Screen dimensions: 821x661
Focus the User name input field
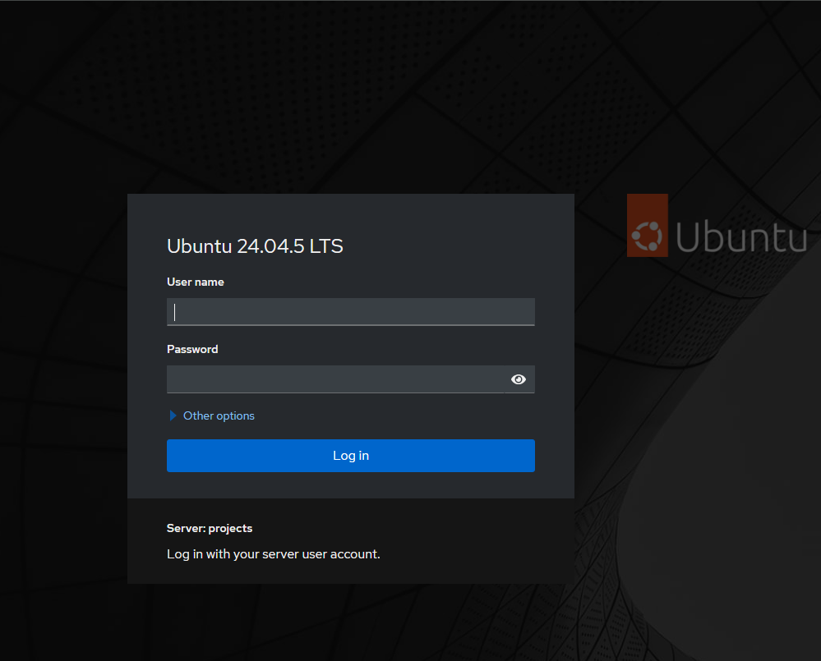point(351,312)
